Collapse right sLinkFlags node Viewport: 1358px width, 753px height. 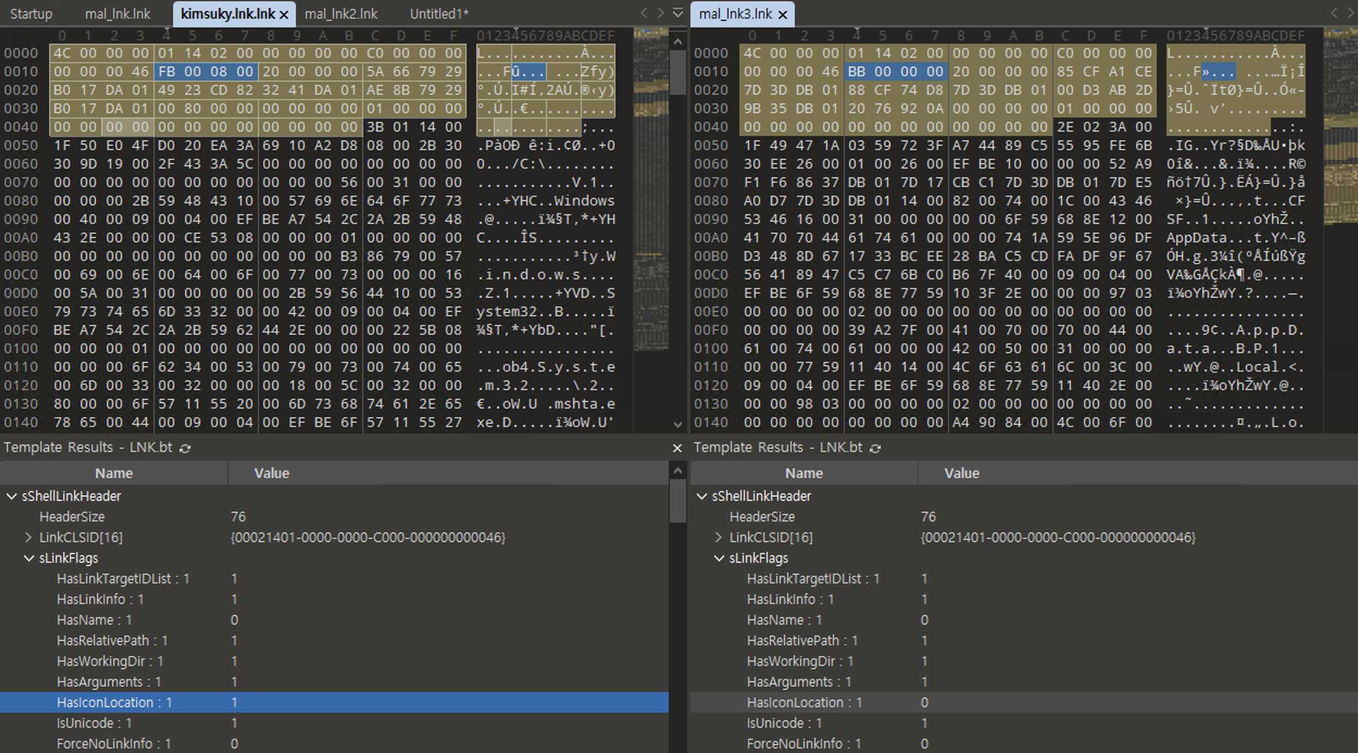click(x=719, y=558)
